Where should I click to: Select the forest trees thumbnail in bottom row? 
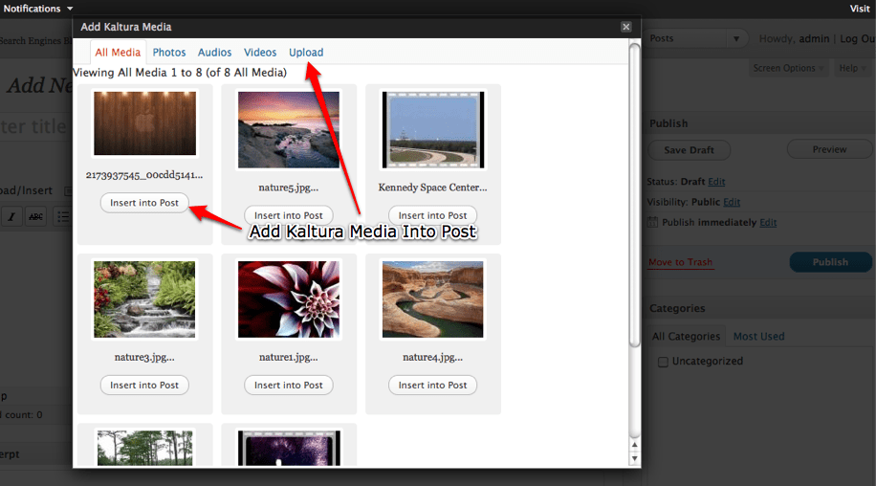pos(144,448)
